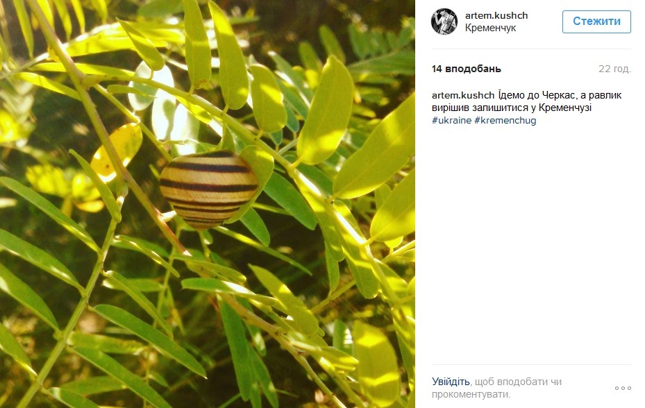Click the comment prompt text вподобати чи прокоментувати
Image resolution: width=645 pixels, height=408 pixels.
tap(496, 388)
